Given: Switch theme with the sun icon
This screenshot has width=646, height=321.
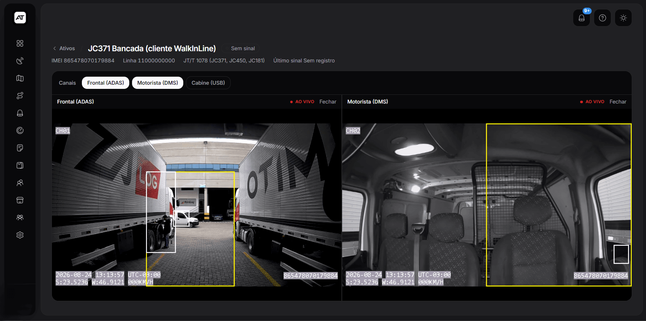Looking at the screenshot, I should pyautogui.click(x=623, y=18).
